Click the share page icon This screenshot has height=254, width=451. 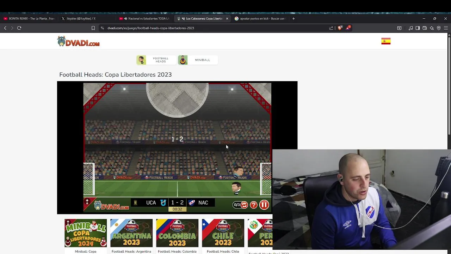(x=331, y=28)
